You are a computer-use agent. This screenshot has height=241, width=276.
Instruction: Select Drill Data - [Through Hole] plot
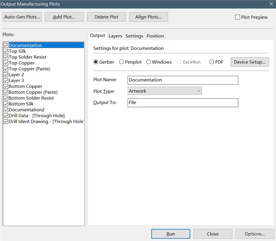[x=37, y=116]
